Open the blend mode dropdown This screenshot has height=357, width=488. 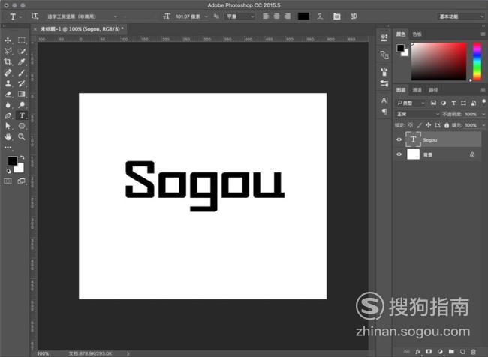click(x=417, y=114)
